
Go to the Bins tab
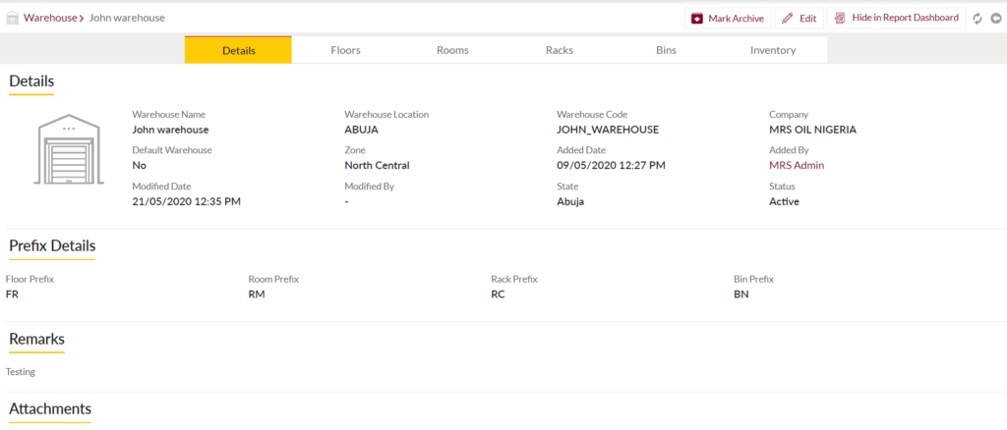tap(666, 50)
